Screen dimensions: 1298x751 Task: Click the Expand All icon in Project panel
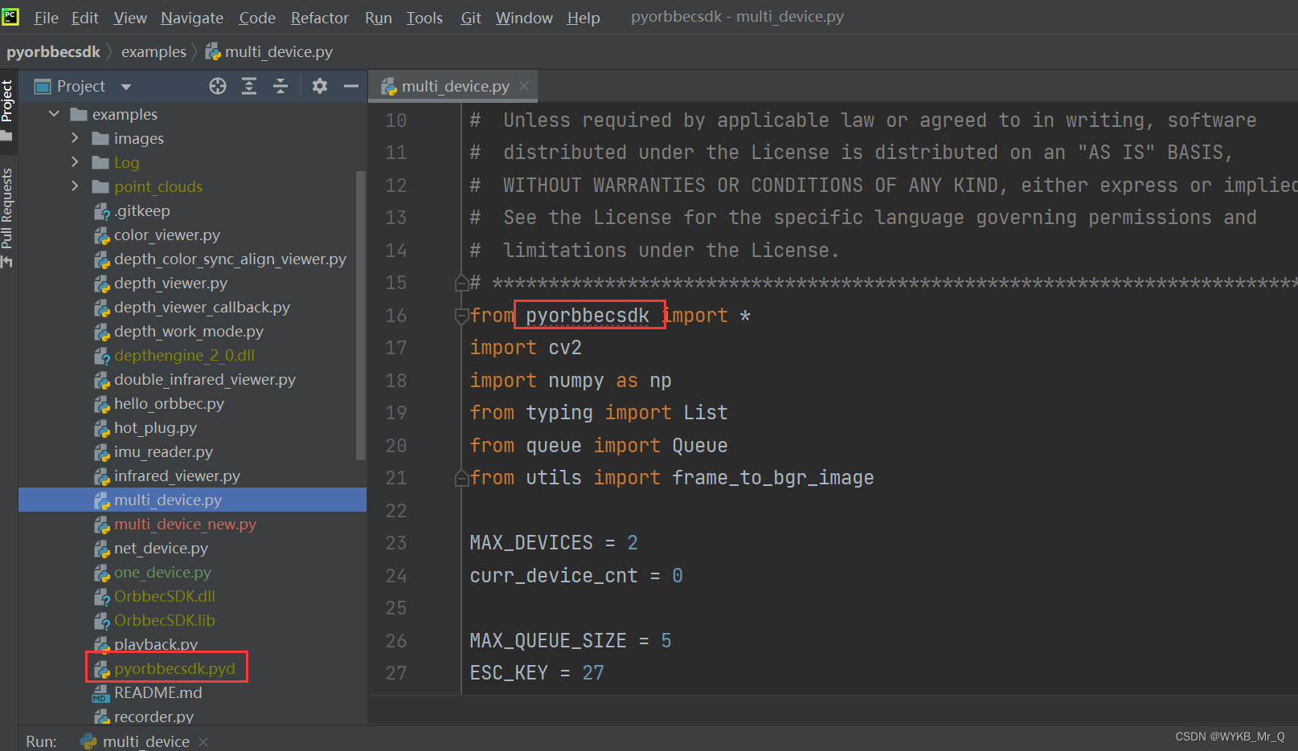click(249, 86)
